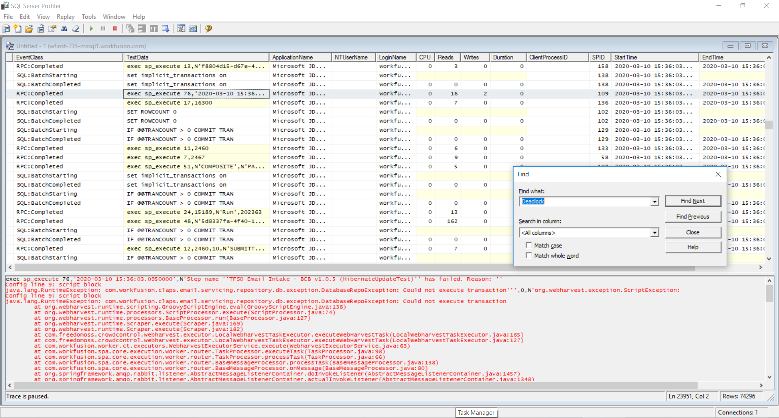Click the detail pane vertical scrollbar thumb
The width and height of the screenshot is (779, 418).
[769, 294]
